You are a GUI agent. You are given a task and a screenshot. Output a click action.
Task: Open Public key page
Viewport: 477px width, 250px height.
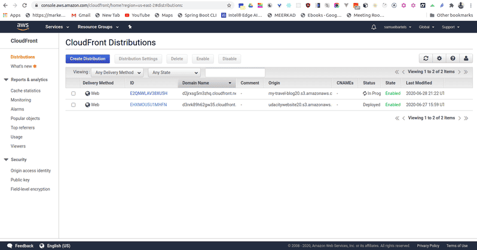pos(20,180)
